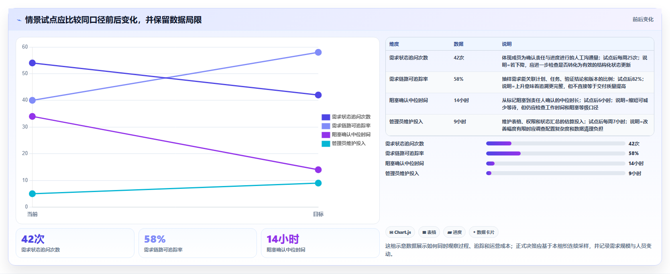Click the 9小时 value beside progress bar

(635, 174)
